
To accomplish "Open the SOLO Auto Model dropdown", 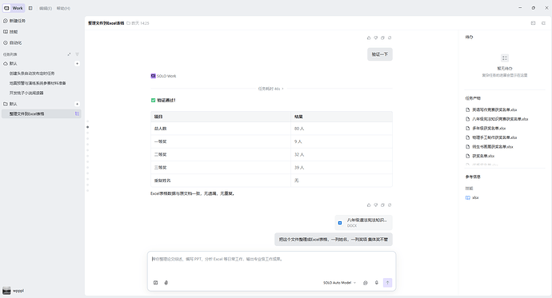I will coord(340,283).
